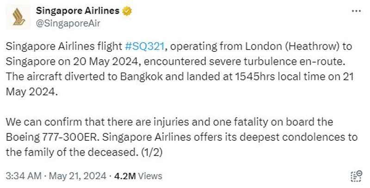
Task: Open the Singapore Airlines logo avatar
Action: [18, 17]
